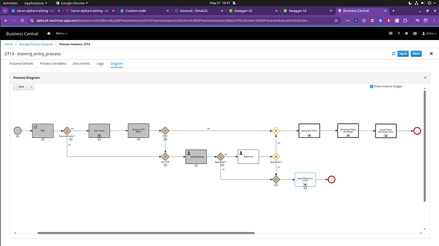Click the Signal button
The height and width of the screenshot is (246, 439).
(403, 54)
